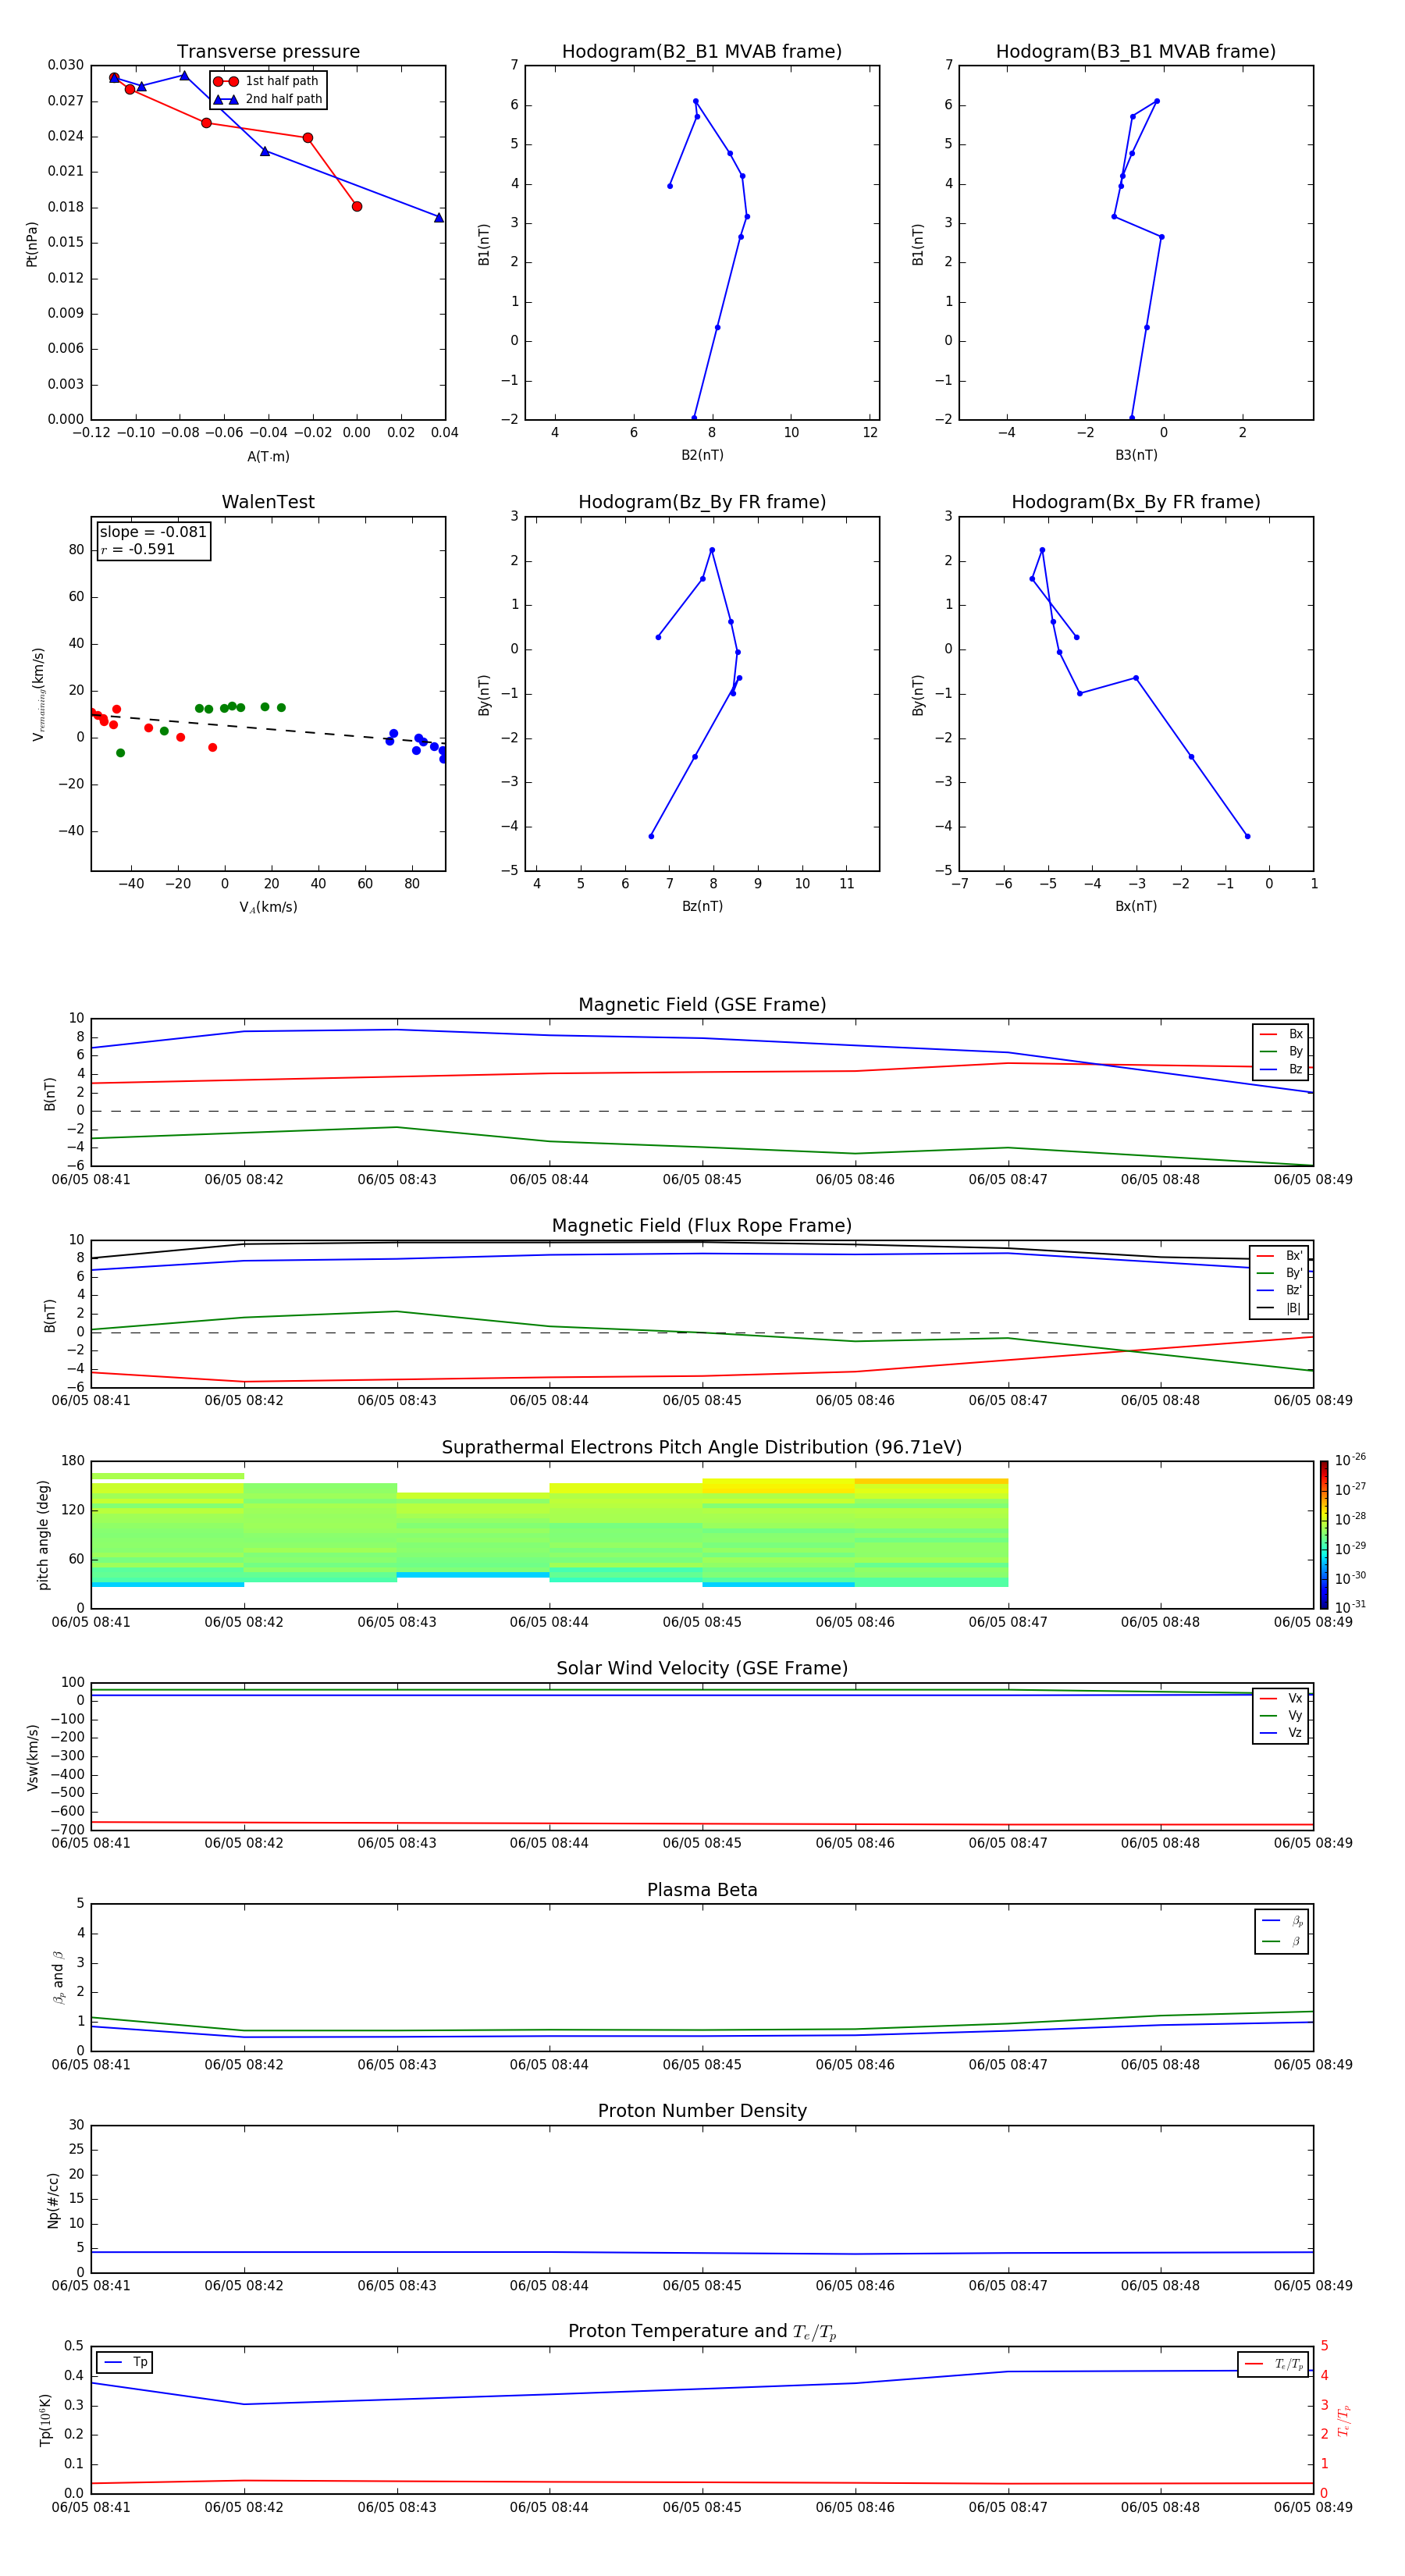Click the 'Vz' legend entry in velocity plot
1405x2576 pixels.
click(x=1281, y=1733)
